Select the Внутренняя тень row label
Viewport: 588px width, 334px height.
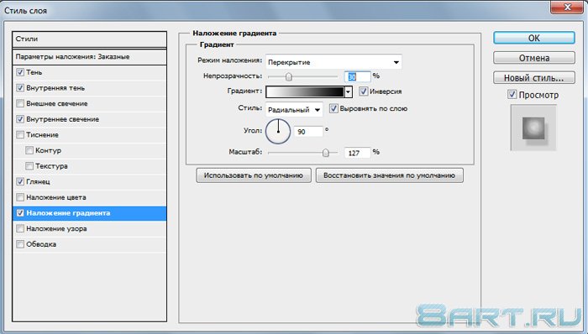pyautogui.click(x=55, y=88)
